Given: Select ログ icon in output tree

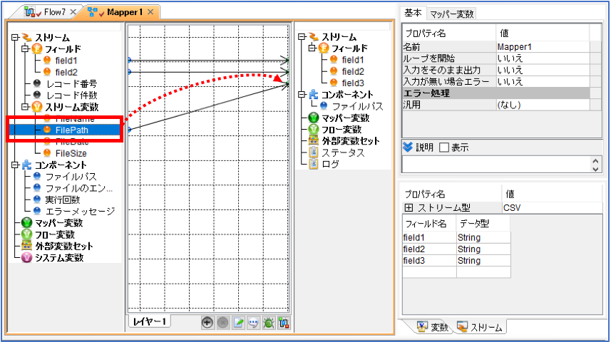Looking at the screenshot, I should point(313,164).
